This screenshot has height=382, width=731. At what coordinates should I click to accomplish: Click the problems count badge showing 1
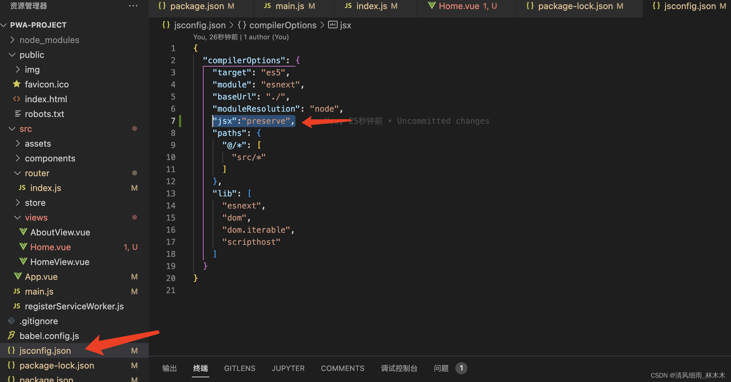click(x=461, y=368)
